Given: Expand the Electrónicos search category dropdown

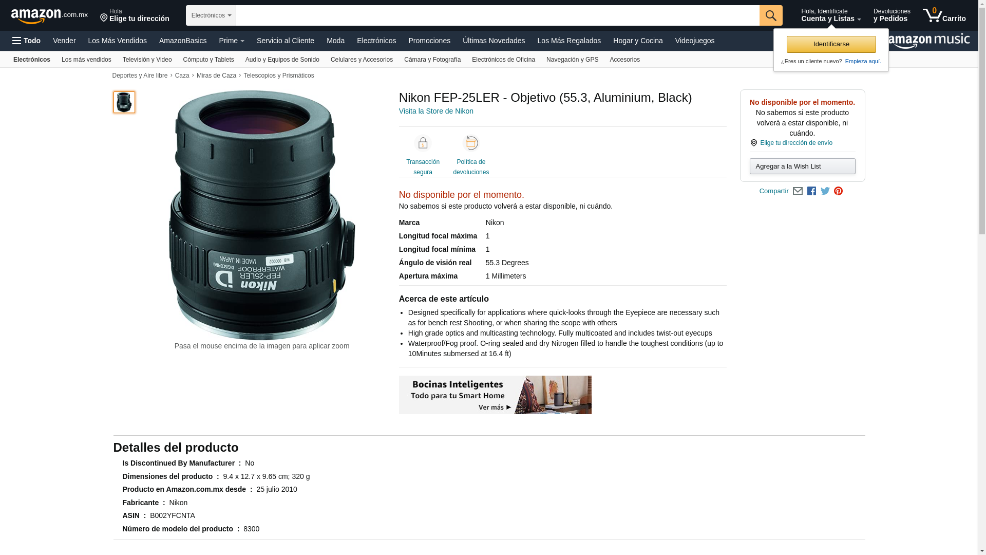Looking at the screenshot, I should click(x=211, y=15).
